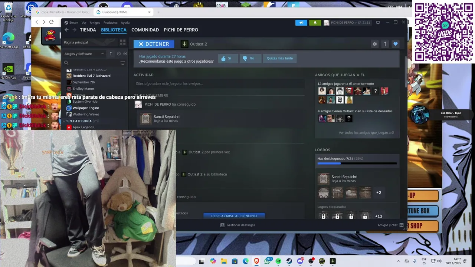Open Gestionar descargas at bottom

(237, 225)
